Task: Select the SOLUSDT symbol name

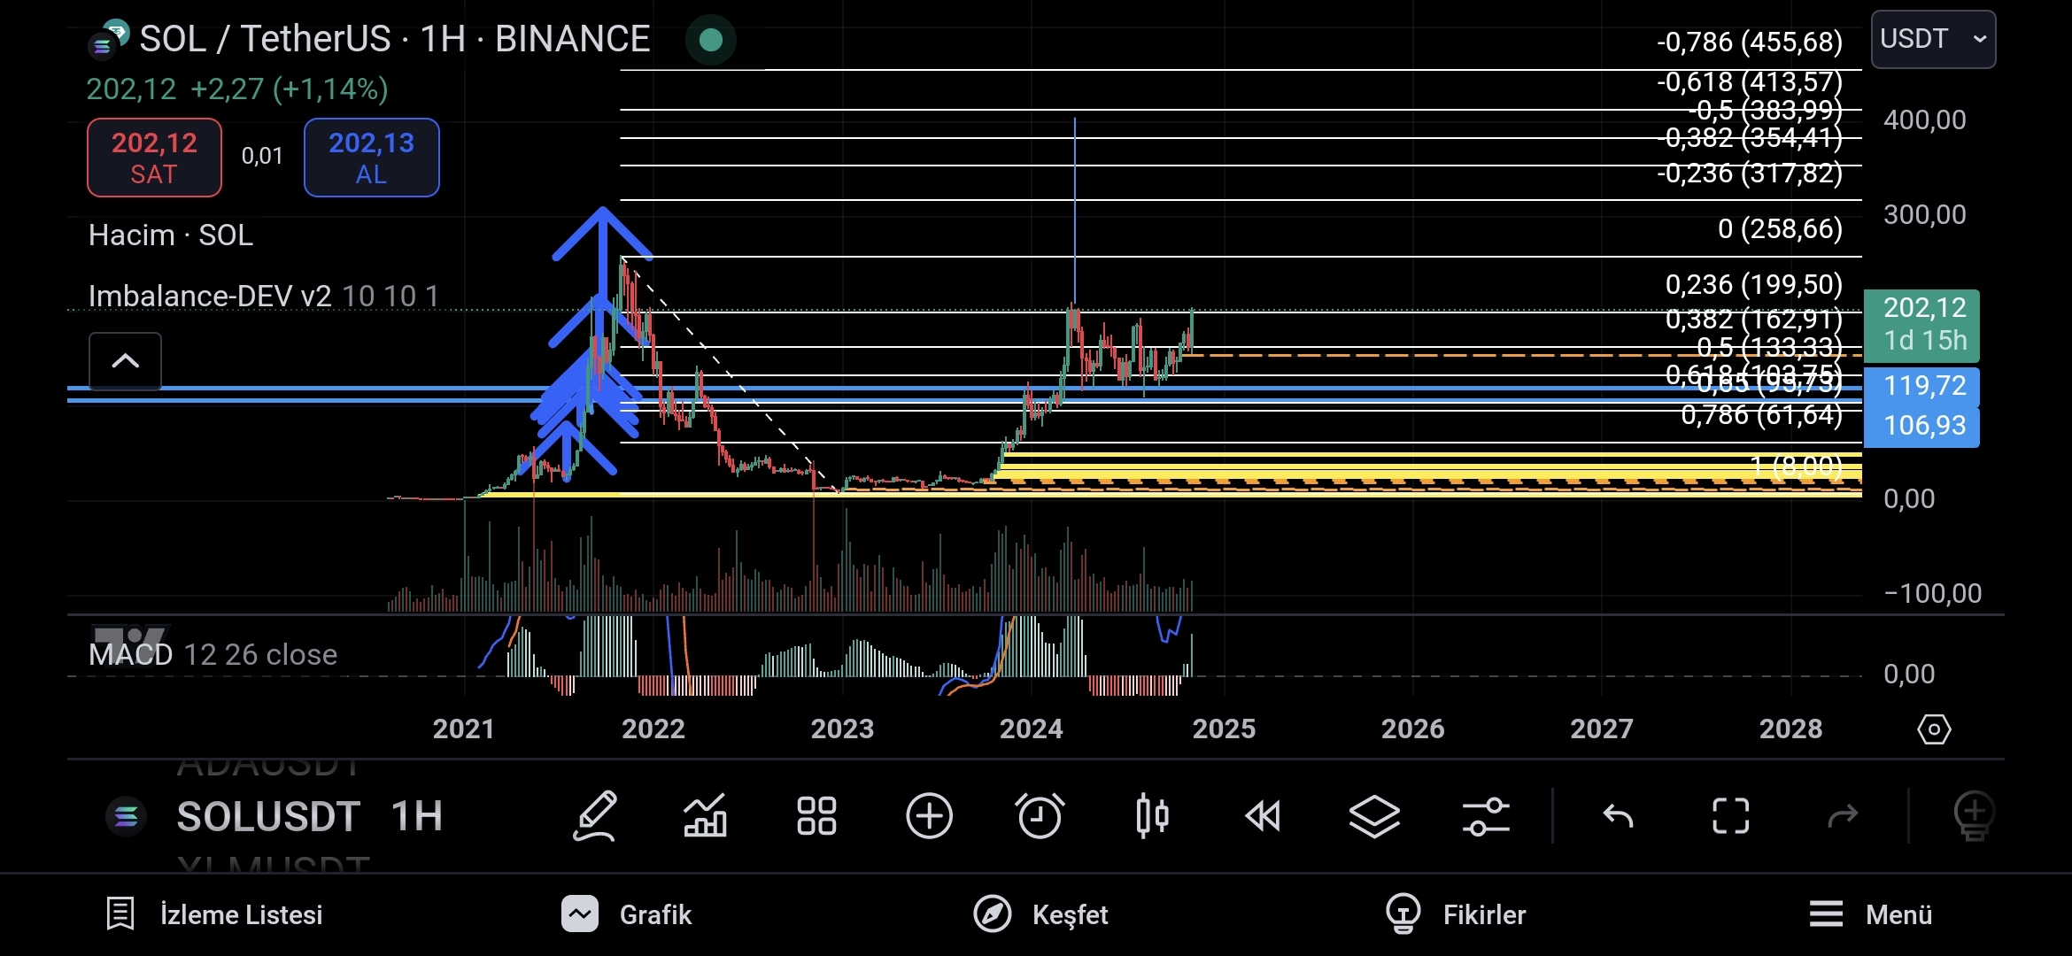Action: pos(267,816)
